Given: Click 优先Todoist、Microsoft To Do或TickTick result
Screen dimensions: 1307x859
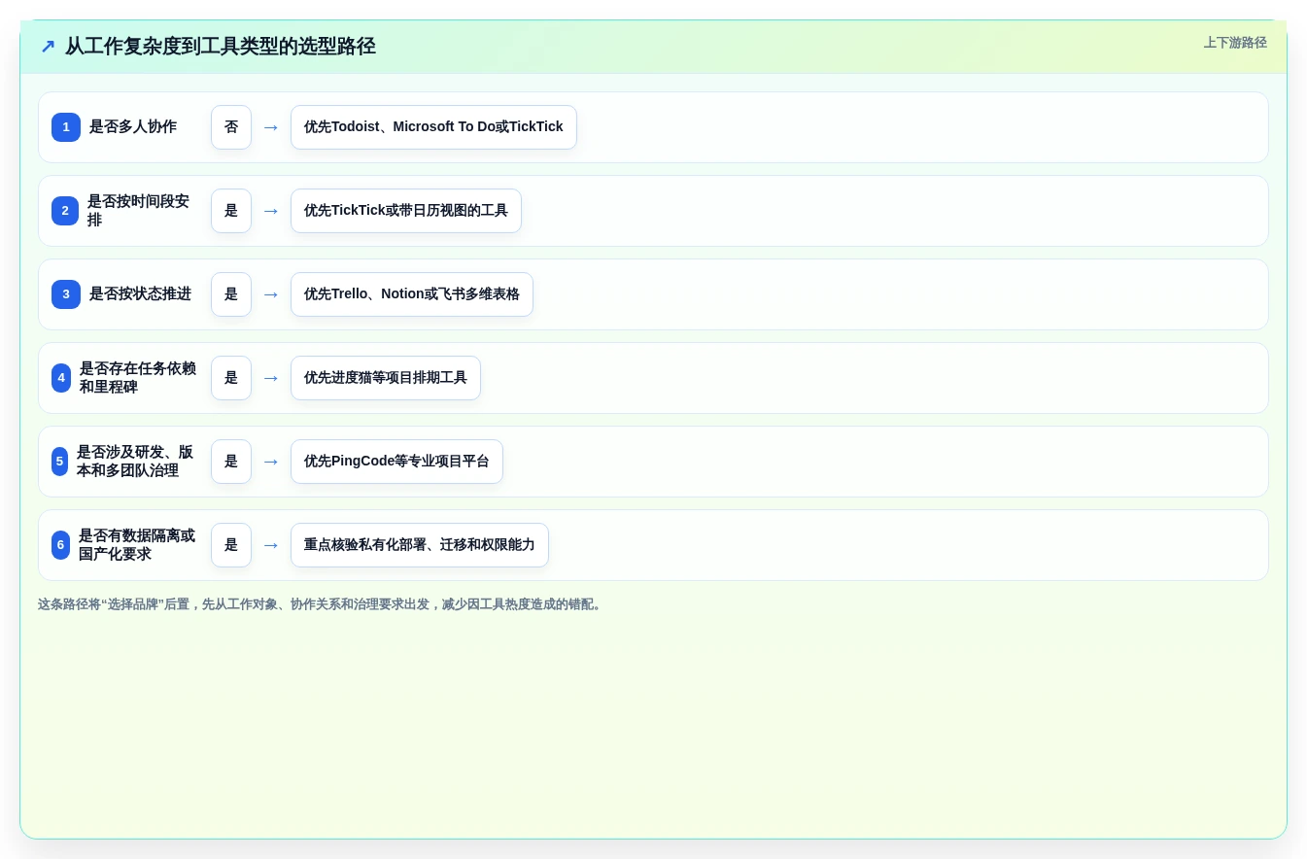Looking at the screenshot, I should coord(433,127).
